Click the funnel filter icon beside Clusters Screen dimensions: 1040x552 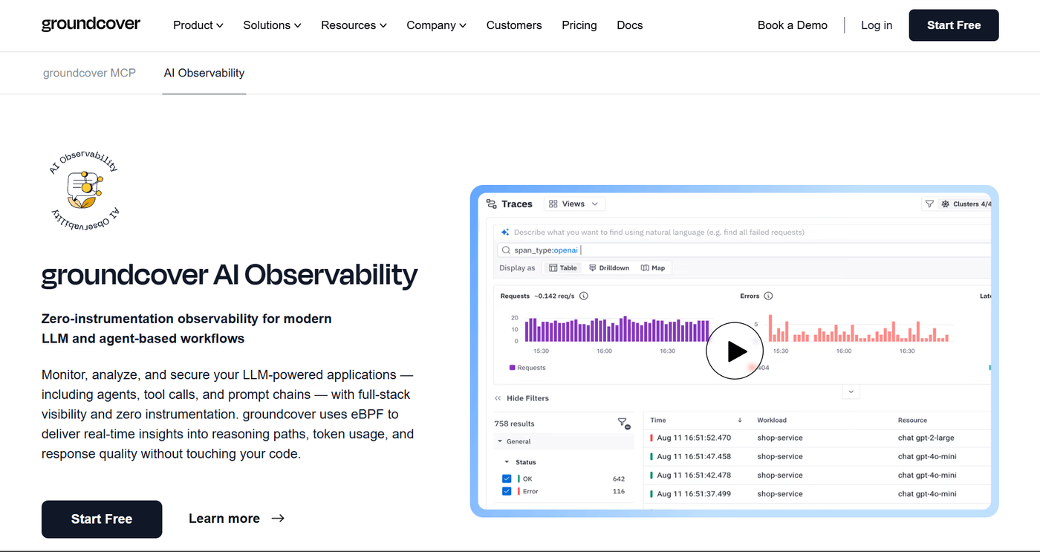click(929, 204)
